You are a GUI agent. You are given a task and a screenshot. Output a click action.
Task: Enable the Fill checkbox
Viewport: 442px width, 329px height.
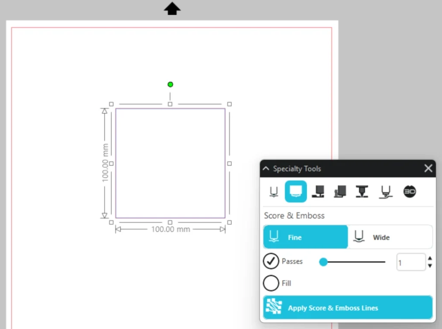click(271, 284)
